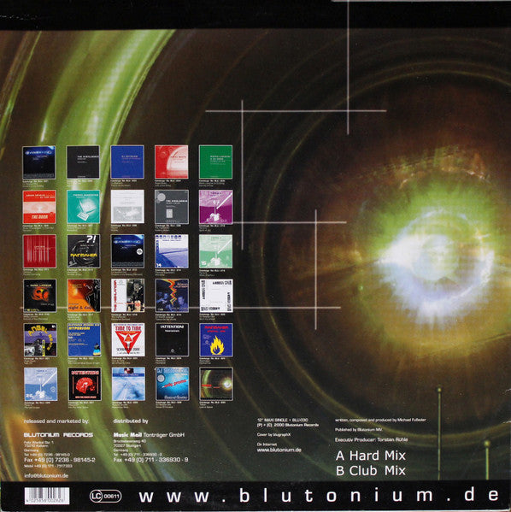Click the Music Mail Tonträger GmbH name
The image size is (511, 512).
pyautogui.click(x=149, y=435)
